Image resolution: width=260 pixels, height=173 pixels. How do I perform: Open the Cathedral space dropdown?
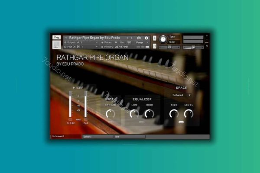181,95
